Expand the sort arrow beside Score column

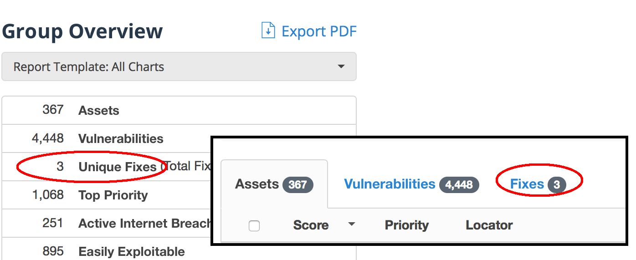coord(351,224)
